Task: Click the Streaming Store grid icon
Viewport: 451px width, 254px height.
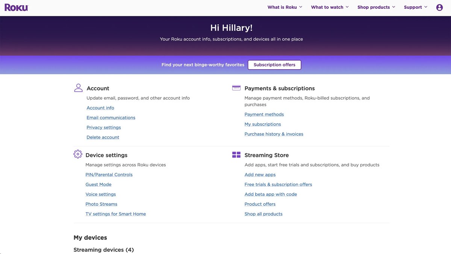Action: [236, 154]
